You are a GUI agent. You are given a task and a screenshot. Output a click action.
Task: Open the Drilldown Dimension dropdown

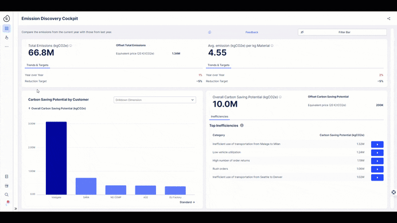coord(155,100)
